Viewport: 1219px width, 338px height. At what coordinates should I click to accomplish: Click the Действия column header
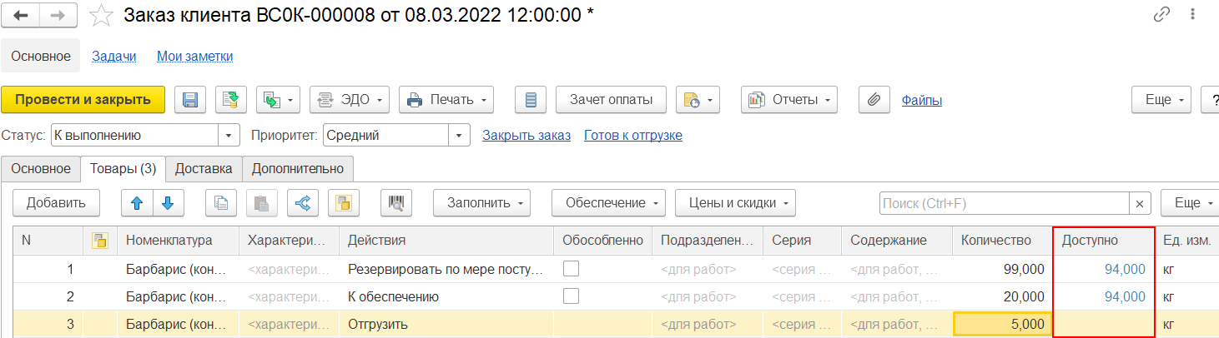(446, 240)
